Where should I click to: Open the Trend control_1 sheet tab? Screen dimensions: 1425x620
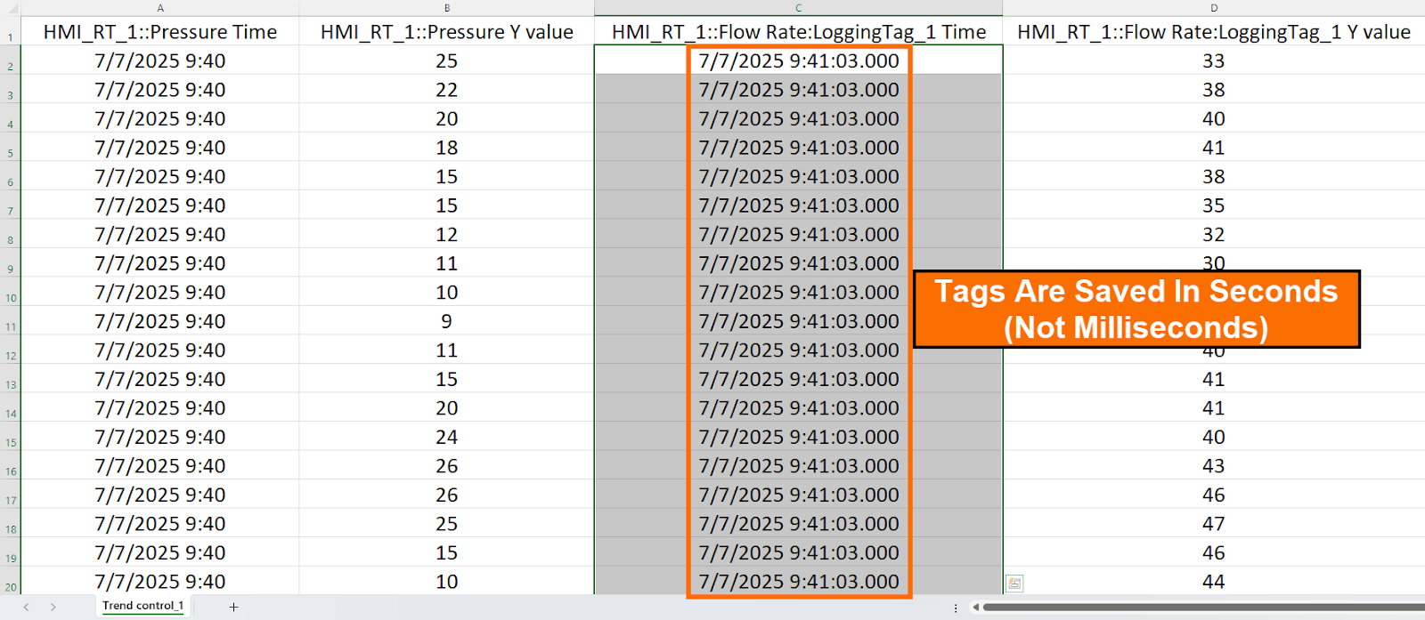click(142, 607)
